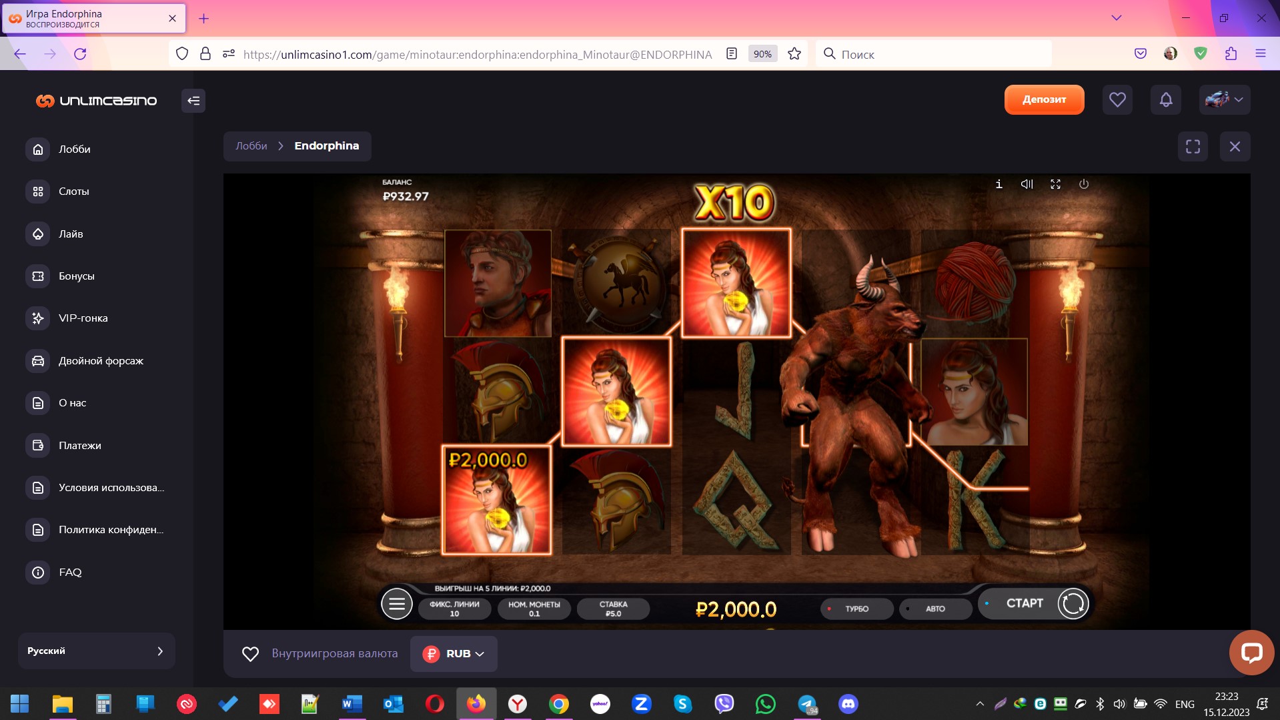Open Telegram from the taskbar
Viewport: 1280px width, 720px height.
[807, 704]
